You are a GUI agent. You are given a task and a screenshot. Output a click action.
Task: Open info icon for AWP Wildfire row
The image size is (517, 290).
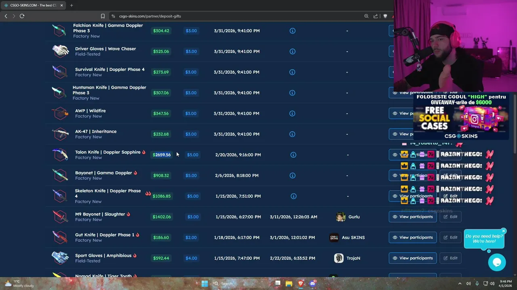(292, 113)
